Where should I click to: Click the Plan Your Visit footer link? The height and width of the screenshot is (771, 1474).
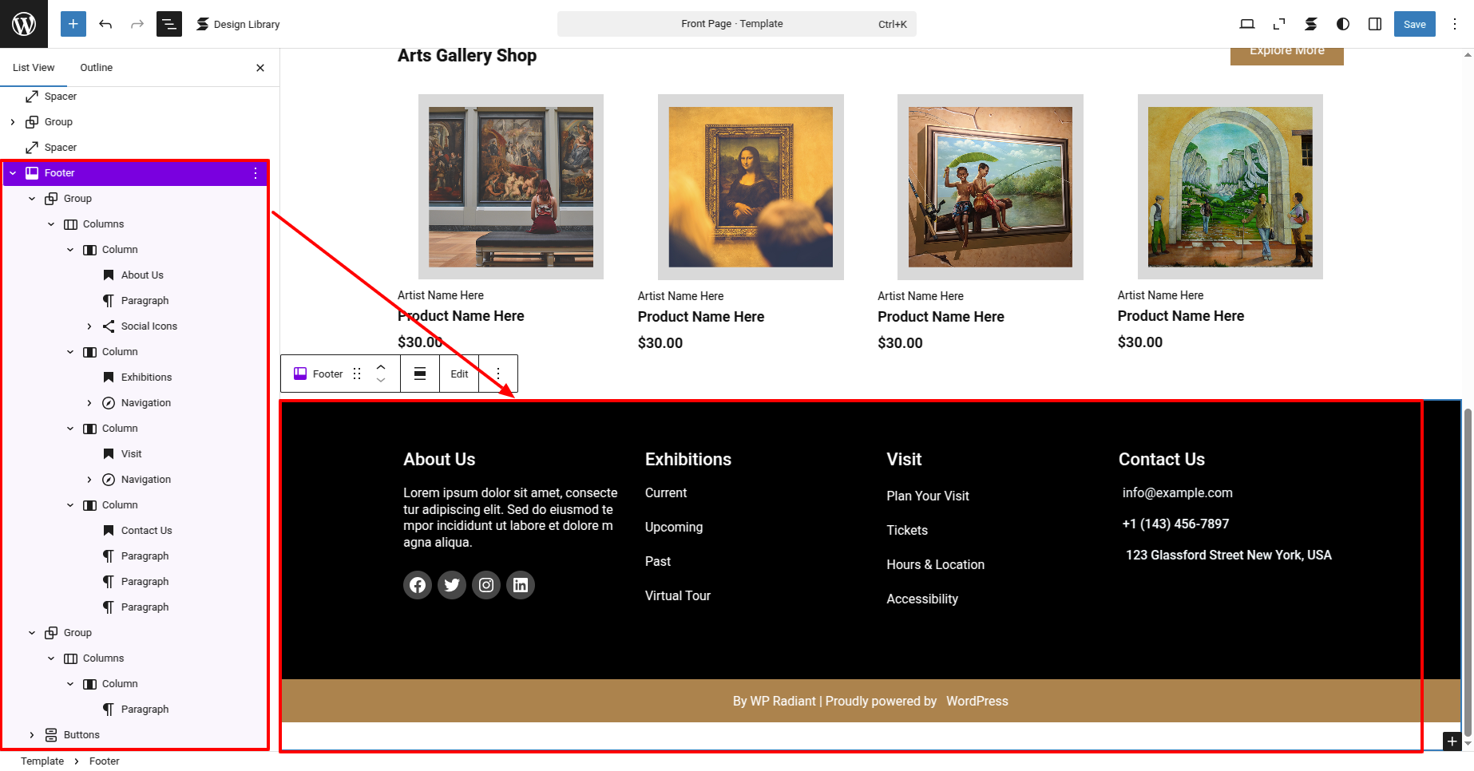click(928, 496)
